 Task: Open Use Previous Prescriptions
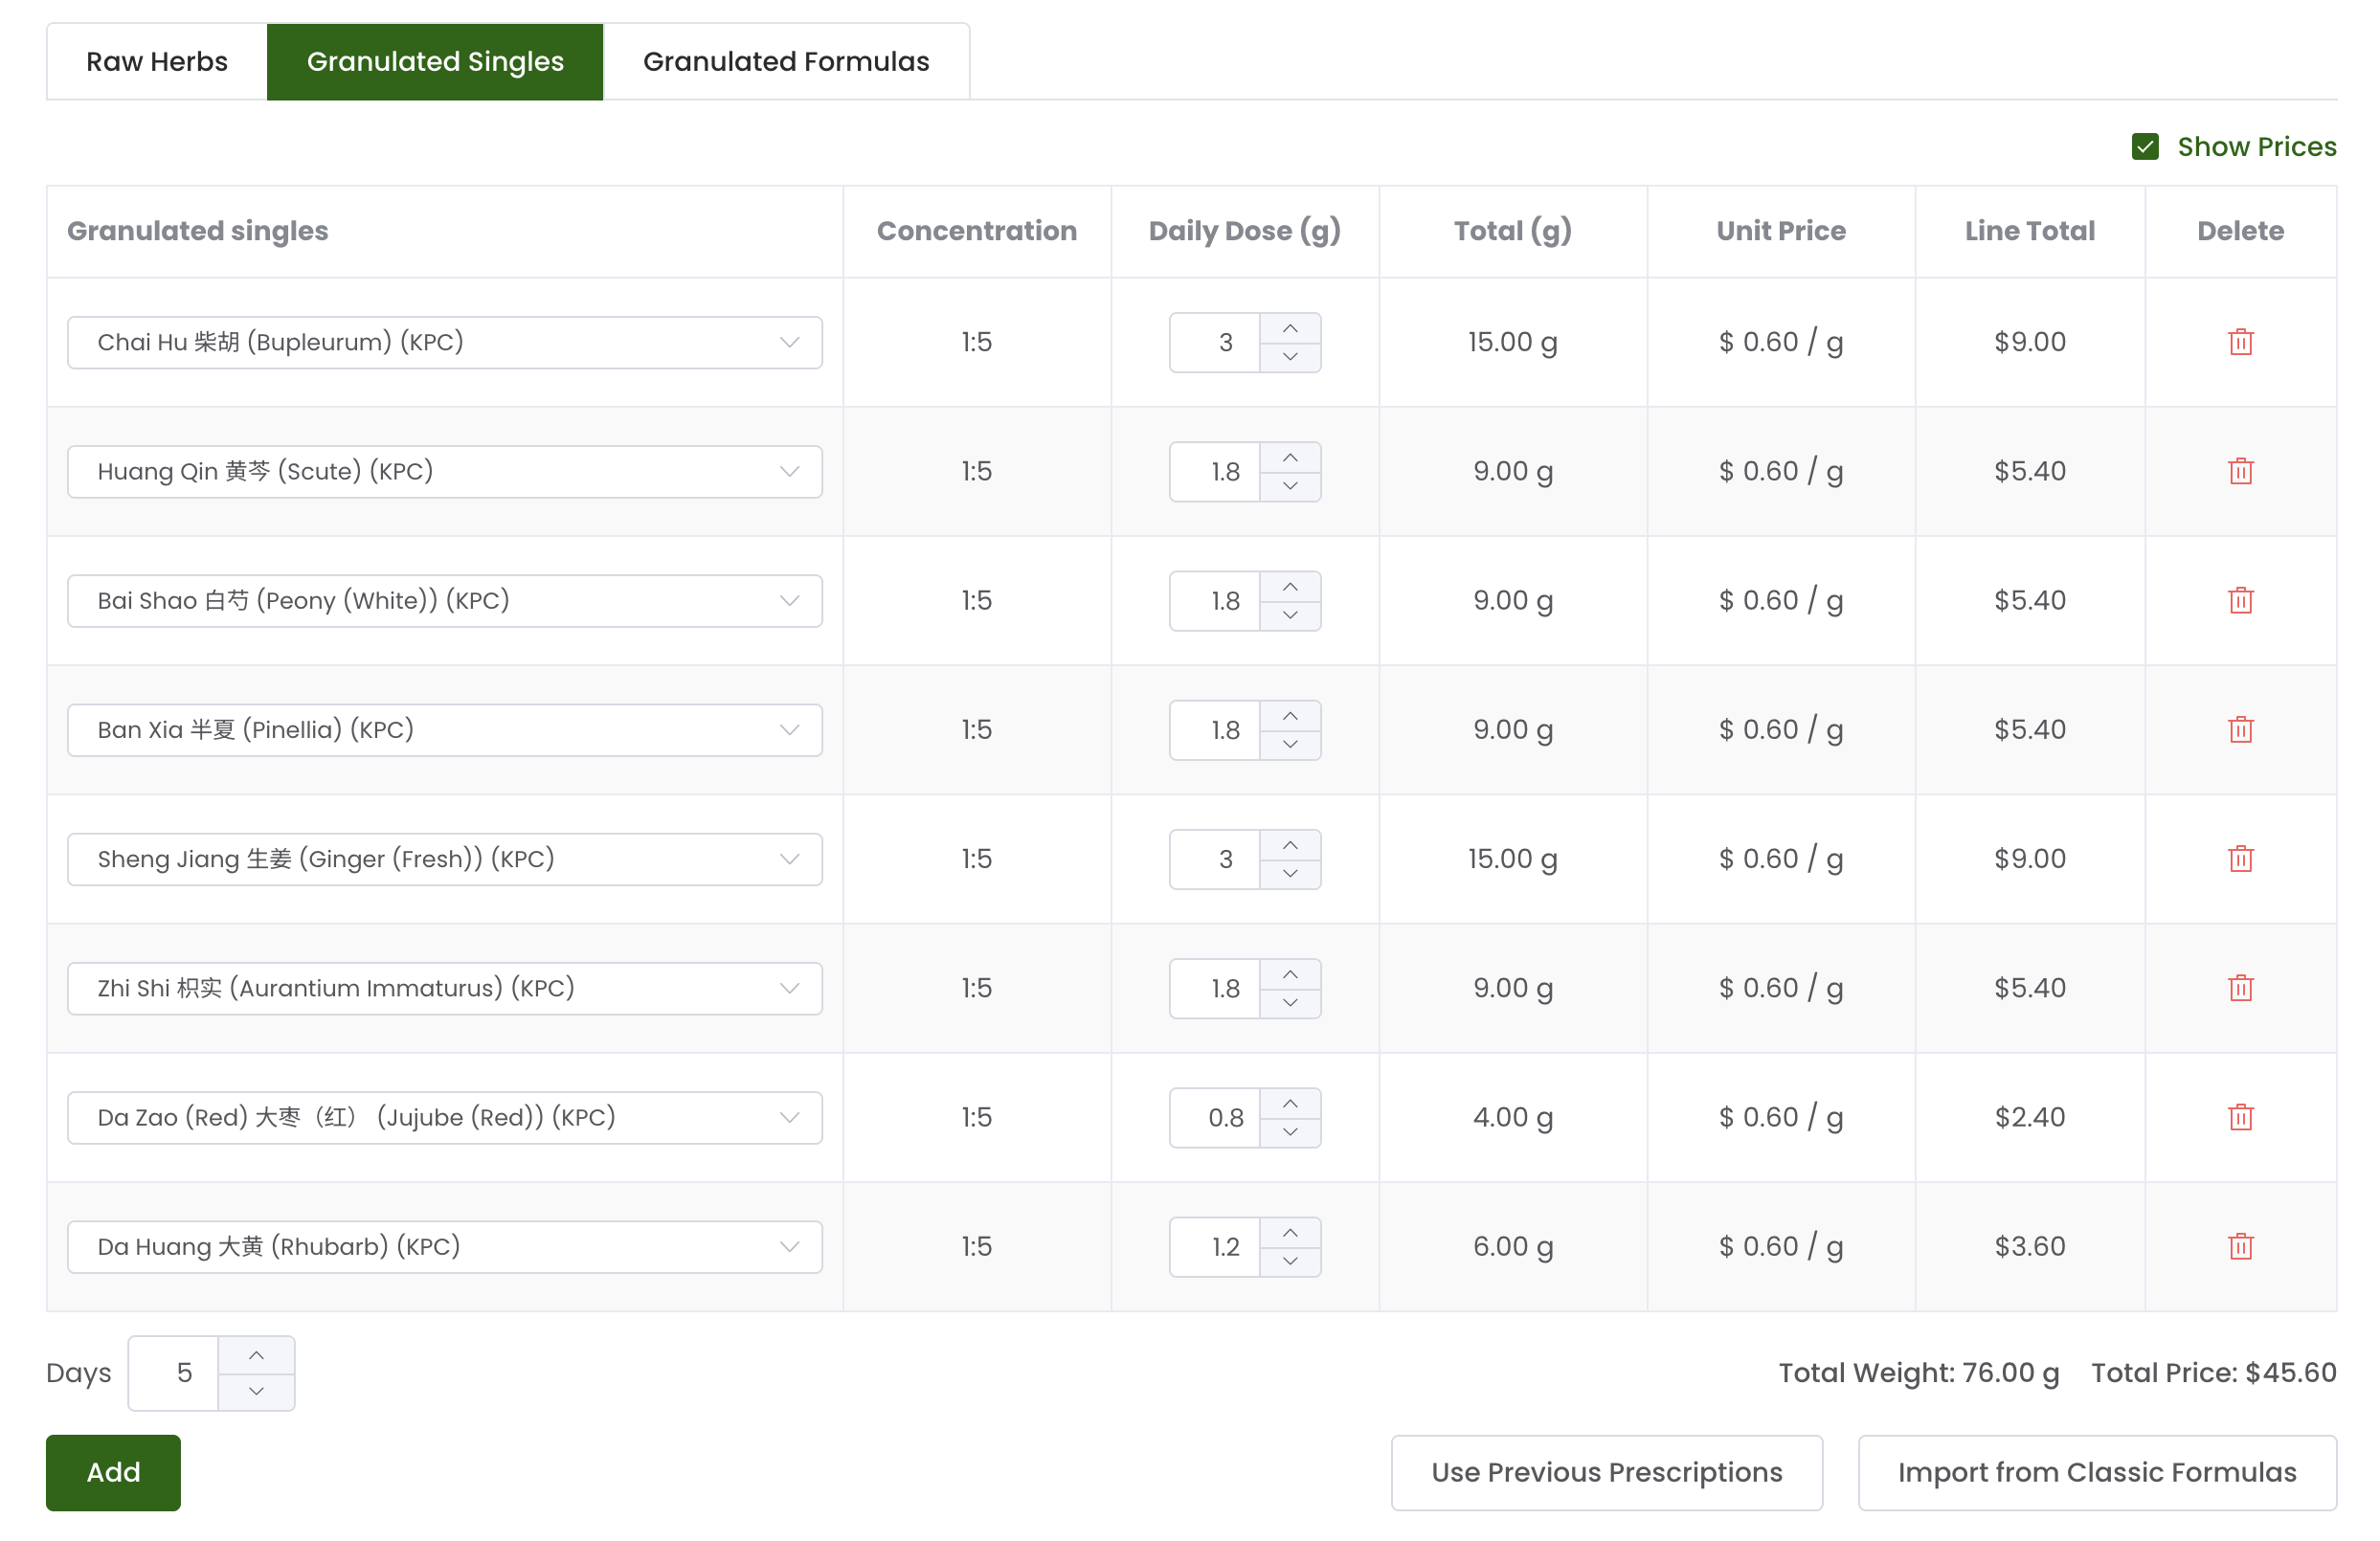1606,1472
